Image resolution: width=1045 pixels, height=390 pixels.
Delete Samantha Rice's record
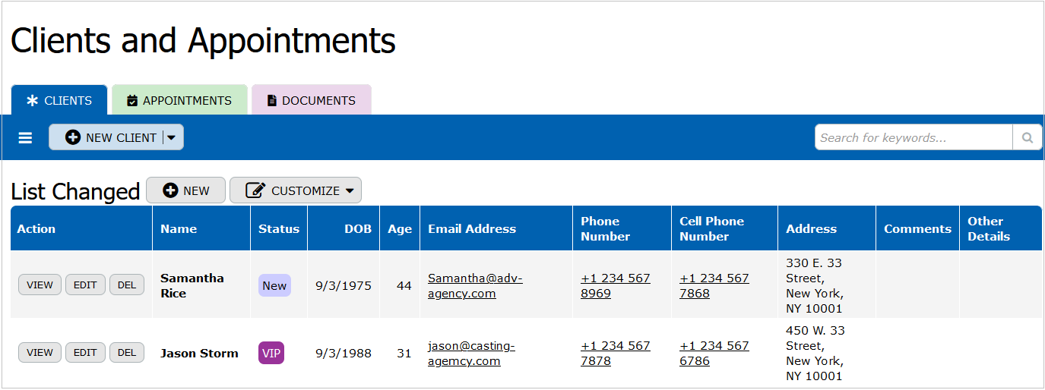point(127,285)
